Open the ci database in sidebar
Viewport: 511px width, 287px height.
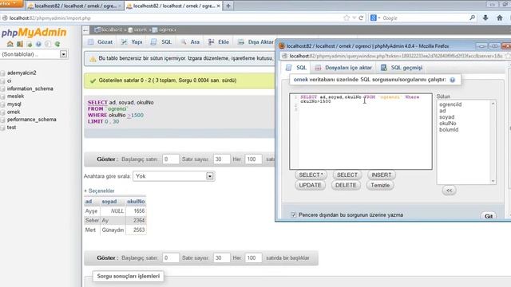coord(9,81)
